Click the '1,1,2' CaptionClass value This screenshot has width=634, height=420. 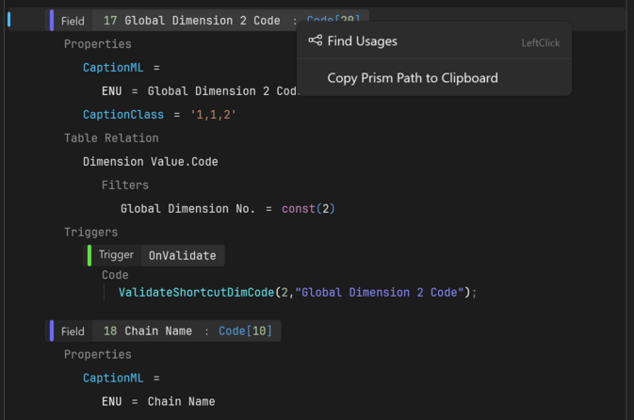click(x=213, y=115)
